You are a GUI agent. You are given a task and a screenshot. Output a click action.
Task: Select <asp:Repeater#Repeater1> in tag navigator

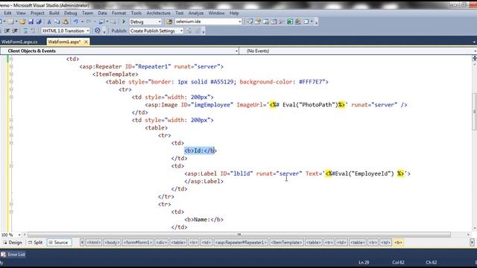(241, 243)
